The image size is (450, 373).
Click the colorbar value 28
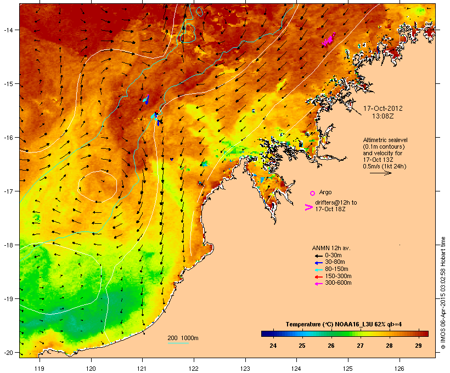click(389, 346)
